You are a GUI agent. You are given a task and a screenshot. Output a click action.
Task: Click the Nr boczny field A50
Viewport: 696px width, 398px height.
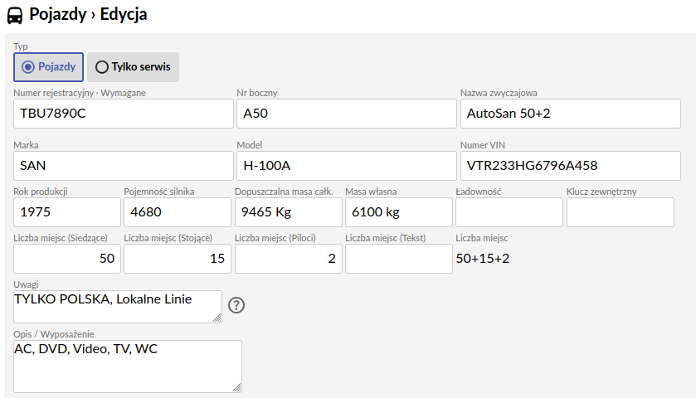[x=347, y=114]
